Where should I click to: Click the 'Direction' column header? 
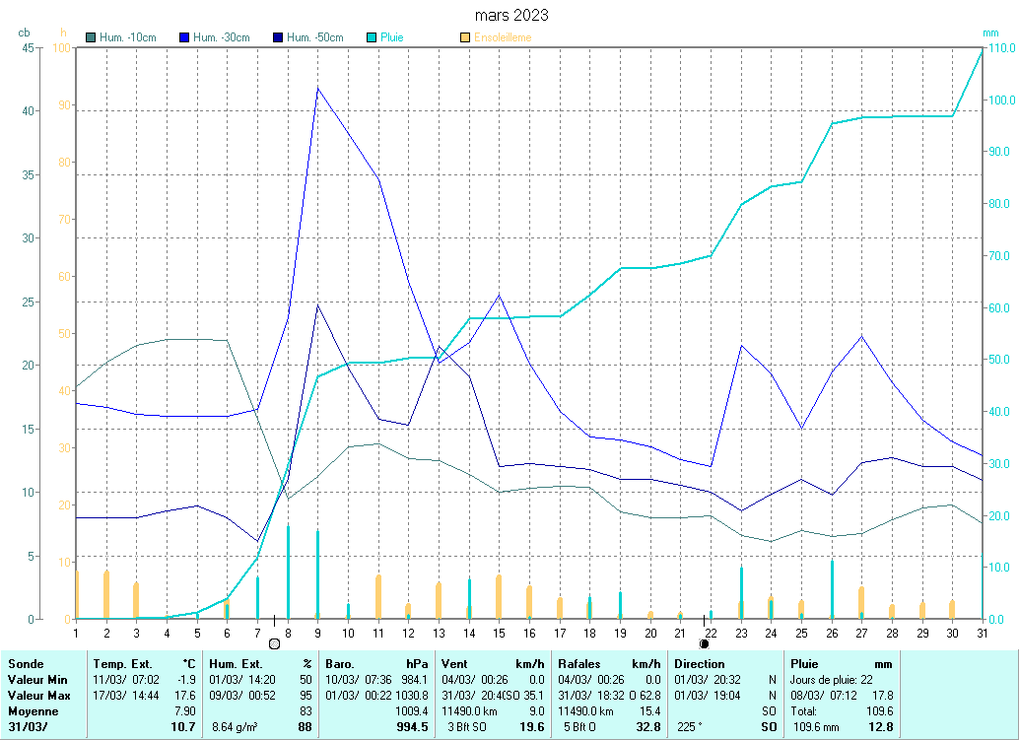pyautogui.click(x=700, y=664)
